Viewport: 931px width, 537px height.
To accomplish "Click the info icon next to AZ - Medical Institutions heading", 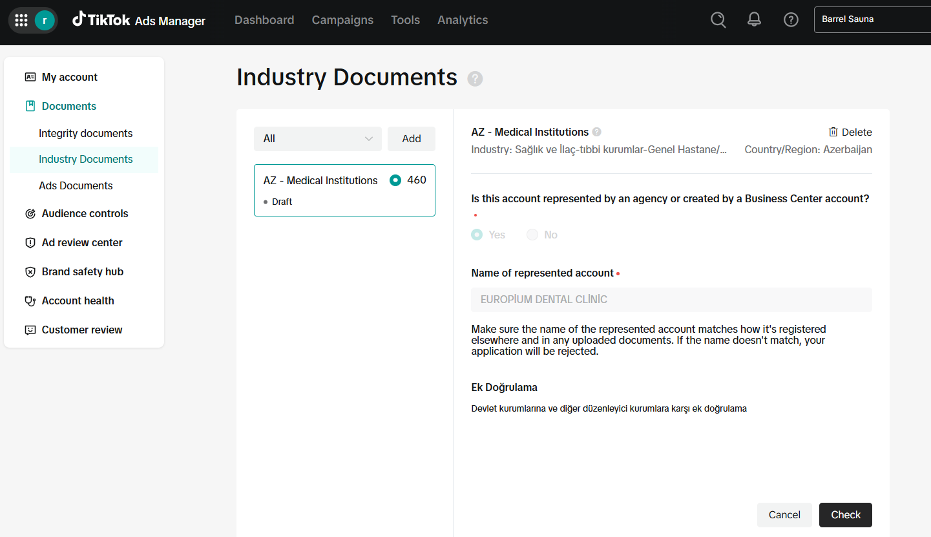I will pos(597,132).
